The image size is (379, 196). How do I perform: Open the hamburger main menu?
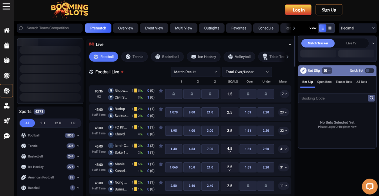point(6,7)
